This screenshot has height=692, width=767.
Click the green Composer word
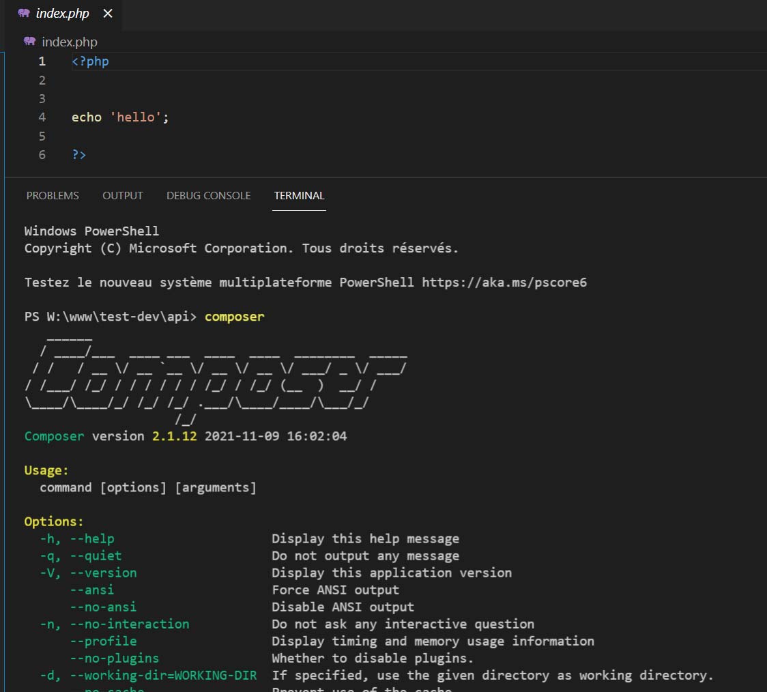coord(55,436)
